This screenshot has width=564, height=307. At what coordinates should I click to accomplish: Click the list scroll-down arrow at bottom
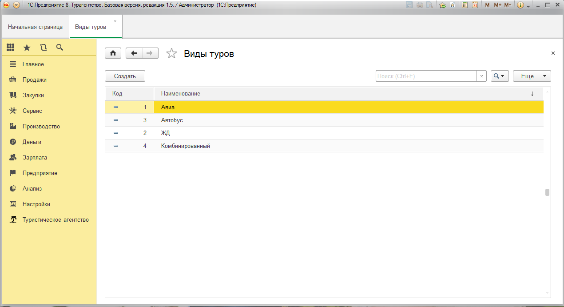[547, 293]
